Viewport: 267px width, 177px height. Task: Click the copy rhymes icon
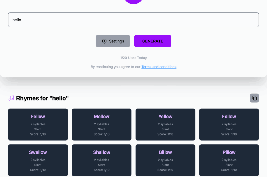coord(254,98)
